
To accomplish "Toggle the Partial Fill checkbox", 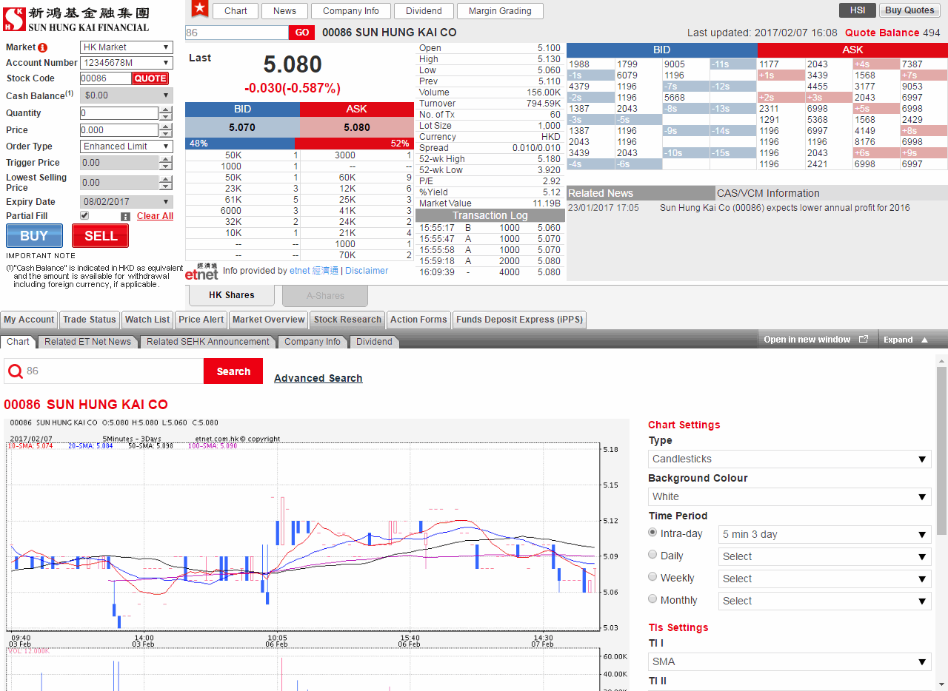I will (84, 215).
